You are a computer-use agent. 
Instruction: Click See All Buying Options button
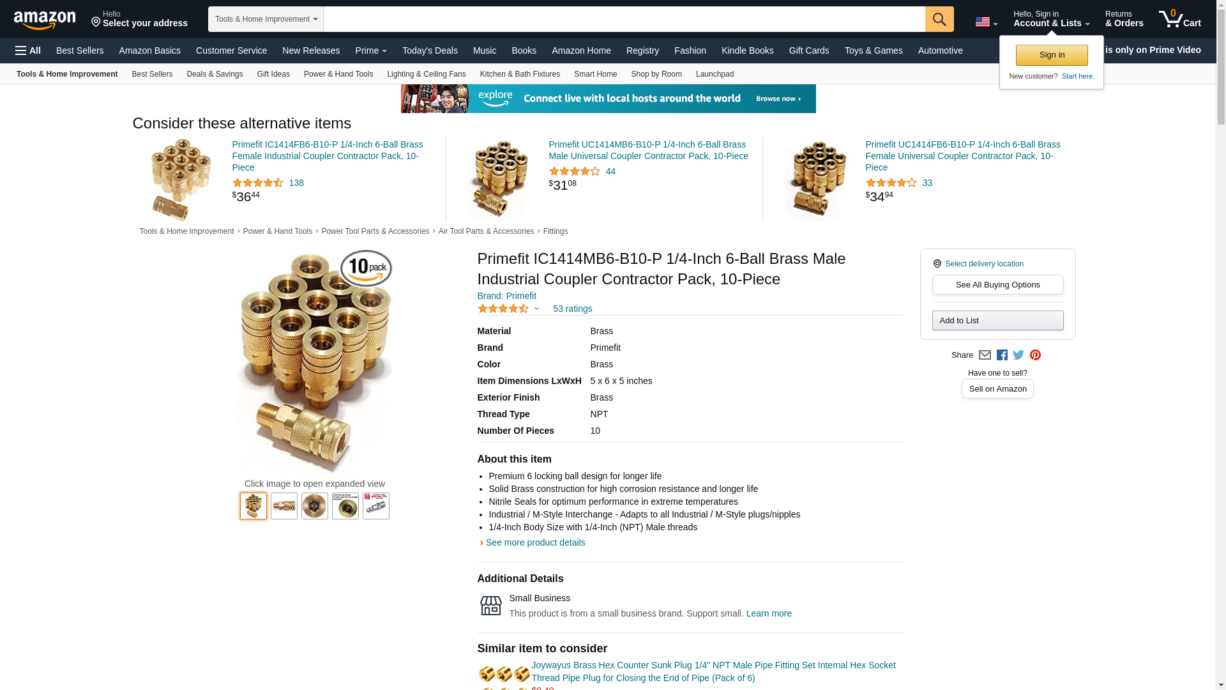[x=997, y=285]
